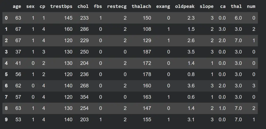Click the restecg column header
266x129 pixels.
[x=117, y=6]
